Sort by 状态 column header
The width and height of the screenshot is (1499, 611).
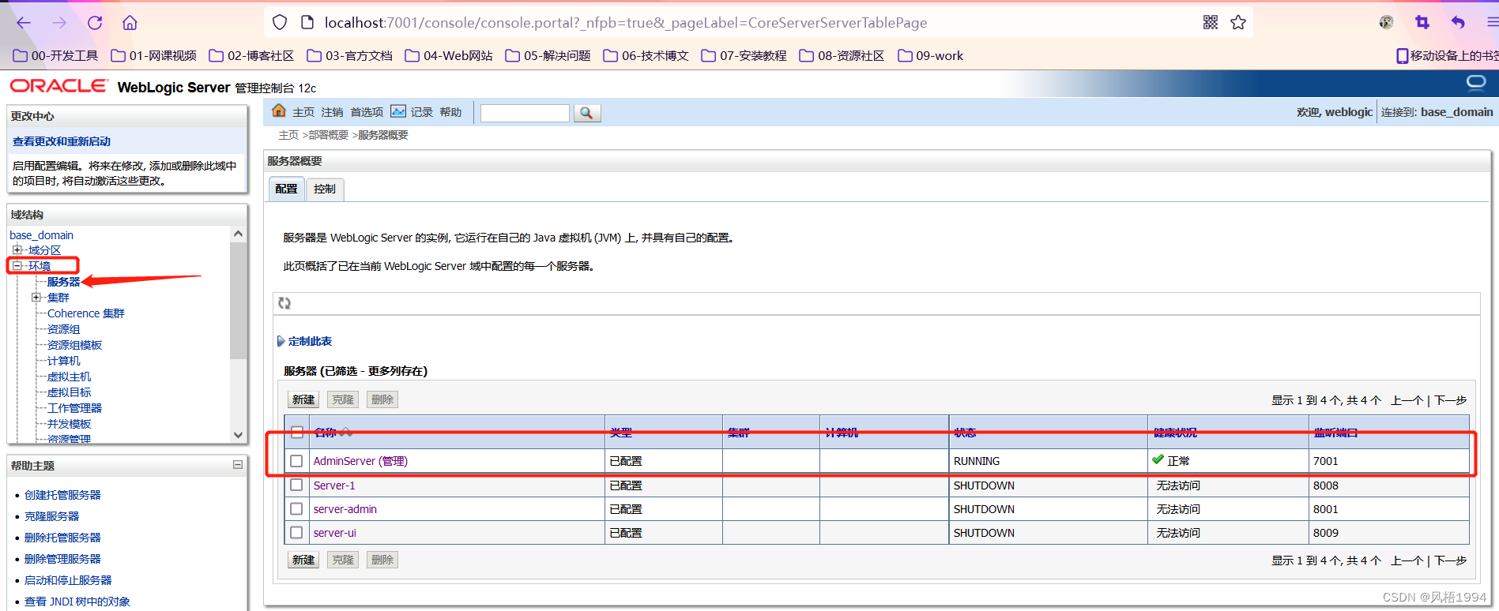965,432
